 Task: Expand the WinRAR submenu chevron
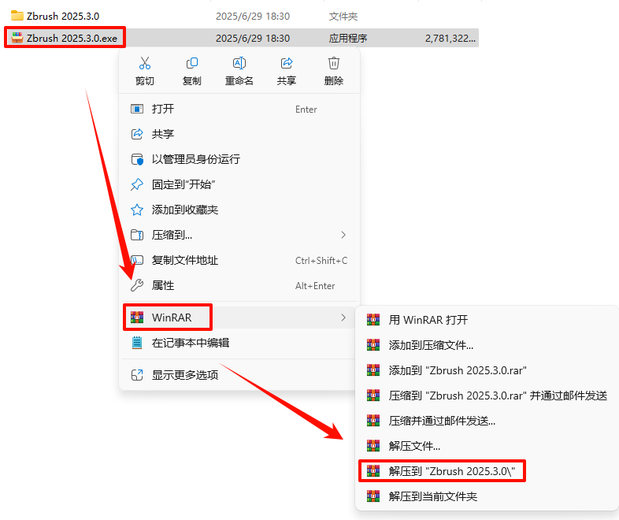(343, 318)
